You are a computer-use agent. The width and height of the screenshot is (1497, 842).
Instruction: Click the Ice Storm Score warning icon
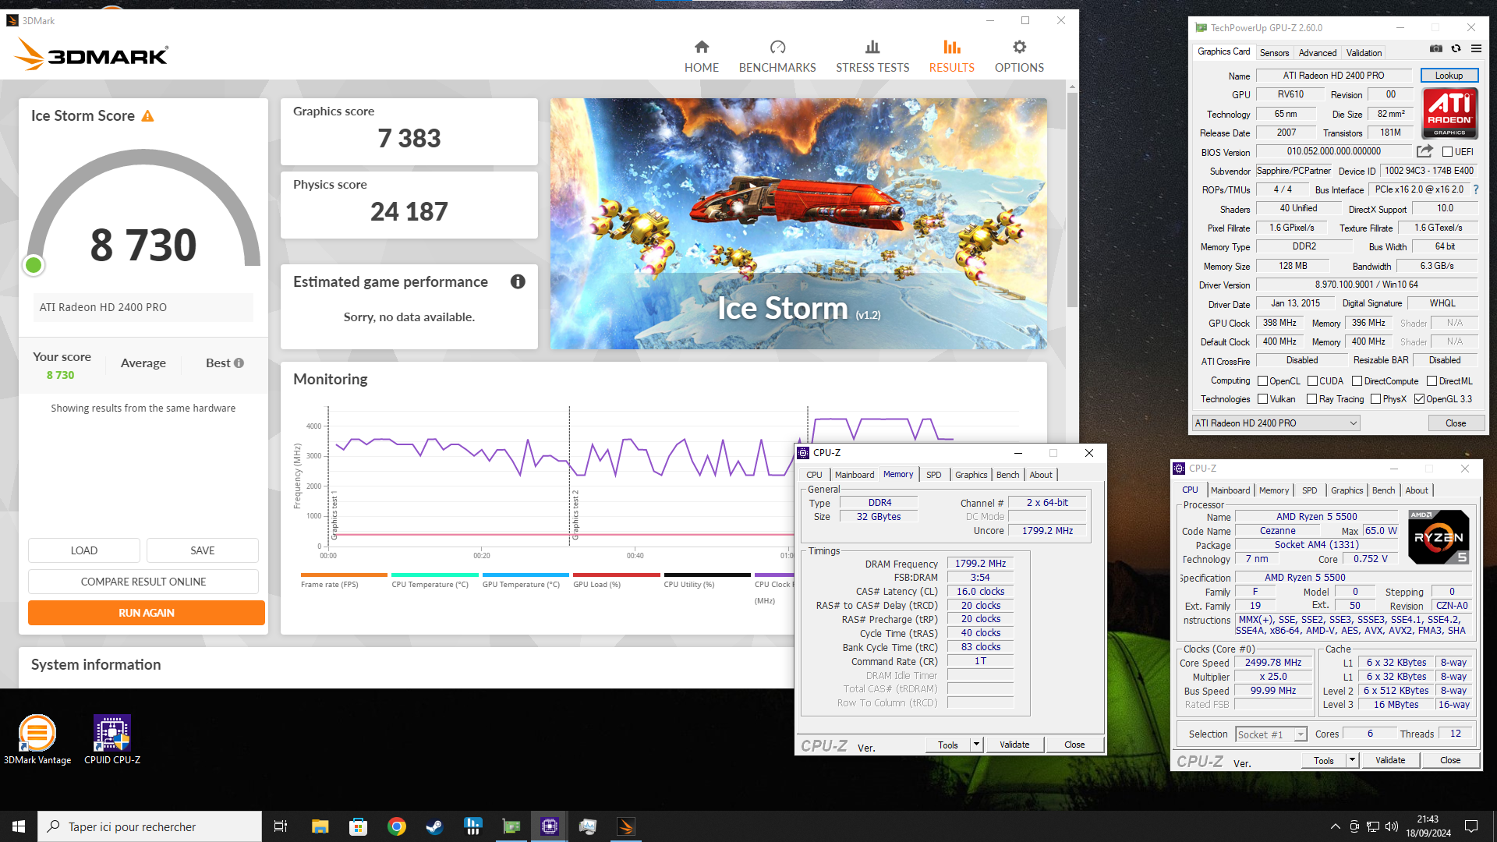click(147, 116)
